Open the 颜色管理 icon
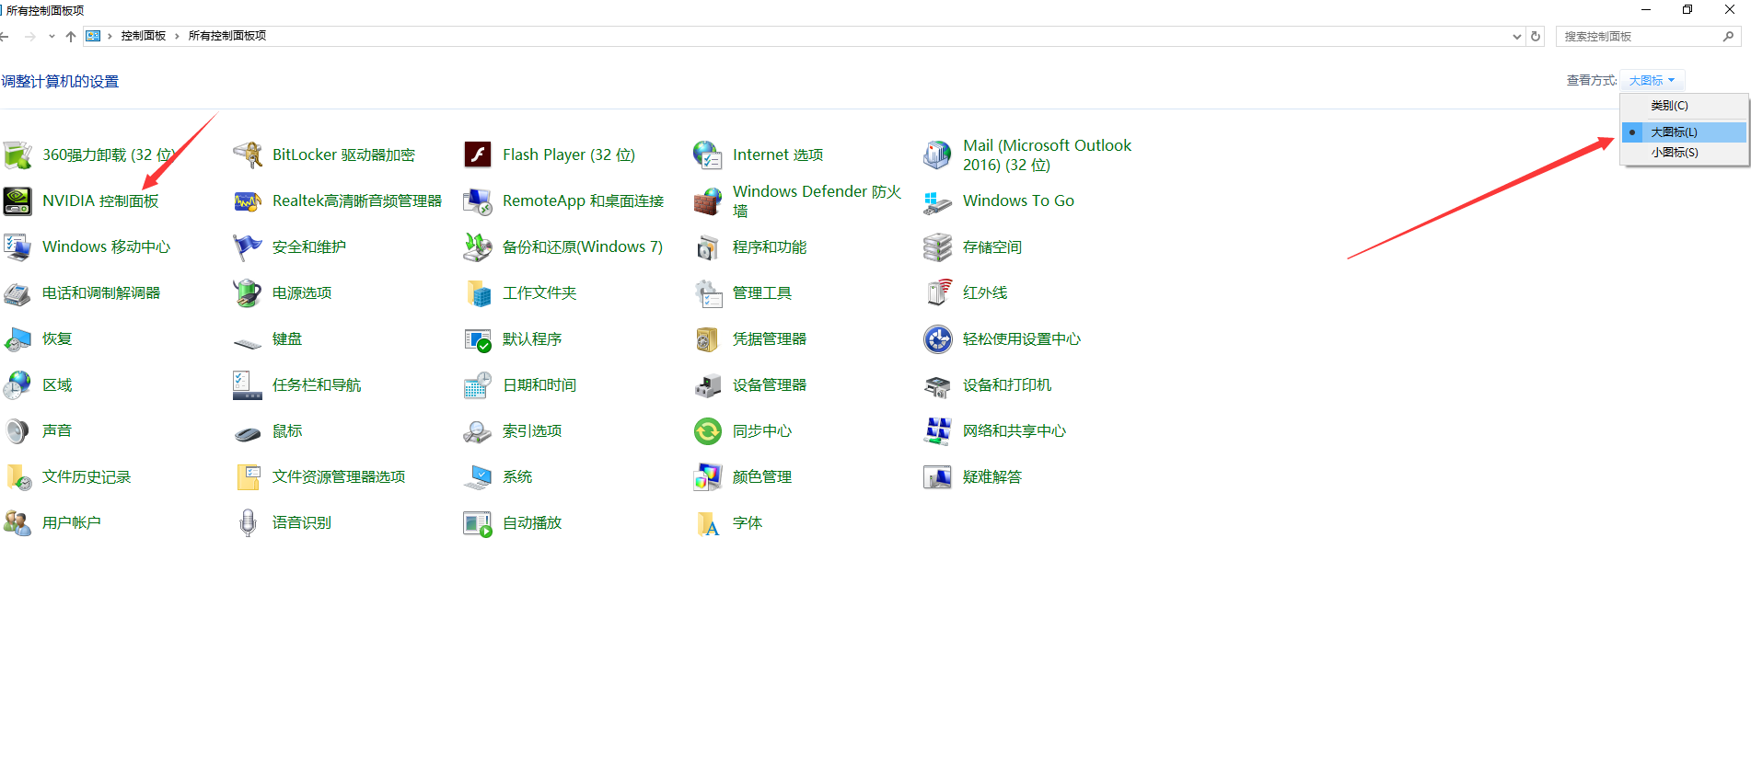The width and height of the screenshot is (1751, 767). click(708, 476)
